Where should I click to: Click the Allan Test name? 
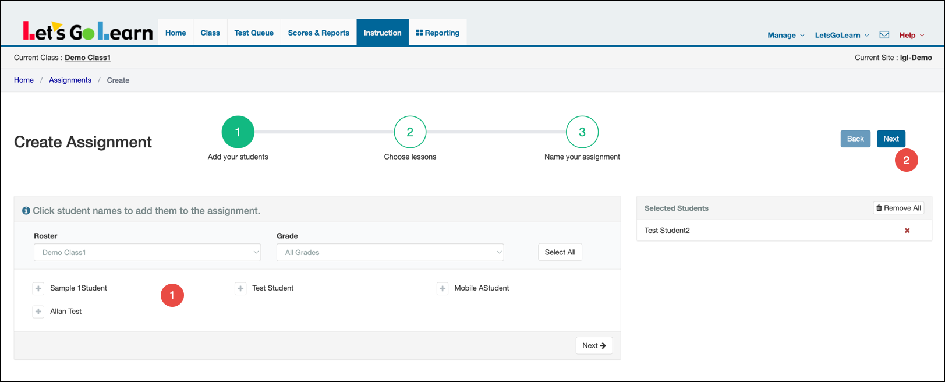pos(66,312)
